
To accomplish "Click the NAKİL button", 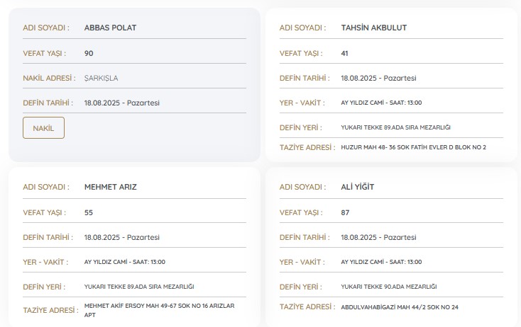I will tap(43, 128).
